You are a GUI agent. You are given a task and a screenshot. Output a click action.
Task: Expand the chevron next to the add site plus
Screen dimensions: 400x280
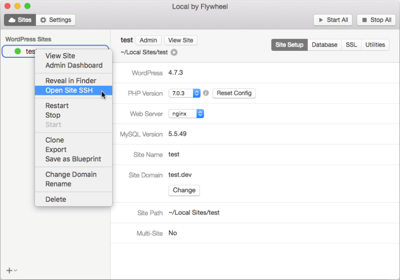(x=16, y=270)
